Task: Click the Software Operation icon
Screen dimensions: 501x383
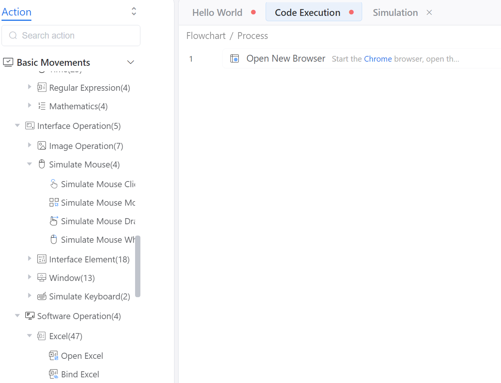Action: pos(30,316)
